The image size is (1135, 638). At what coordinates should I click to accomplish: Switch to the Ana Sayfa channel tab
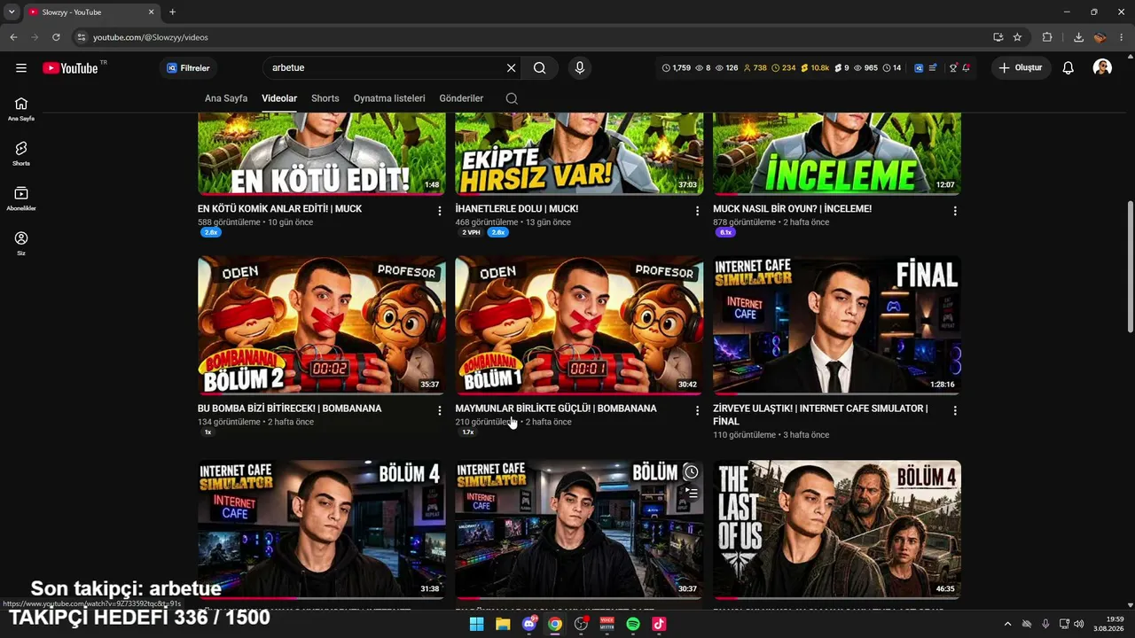click(226, 98)
